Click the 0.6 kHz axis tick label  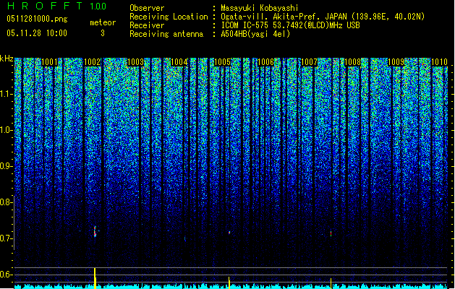(5, 275)
